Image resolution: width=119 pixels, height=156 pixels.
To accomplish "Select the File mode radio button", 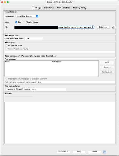I will (16, 22).
